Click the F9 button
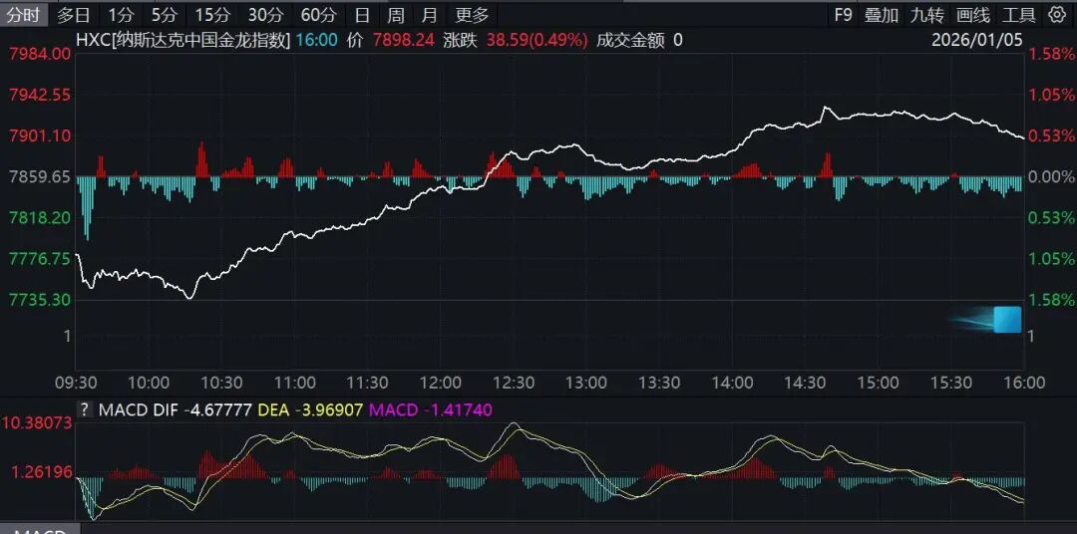The image size is (1077, 534). [x=843, y=15]
